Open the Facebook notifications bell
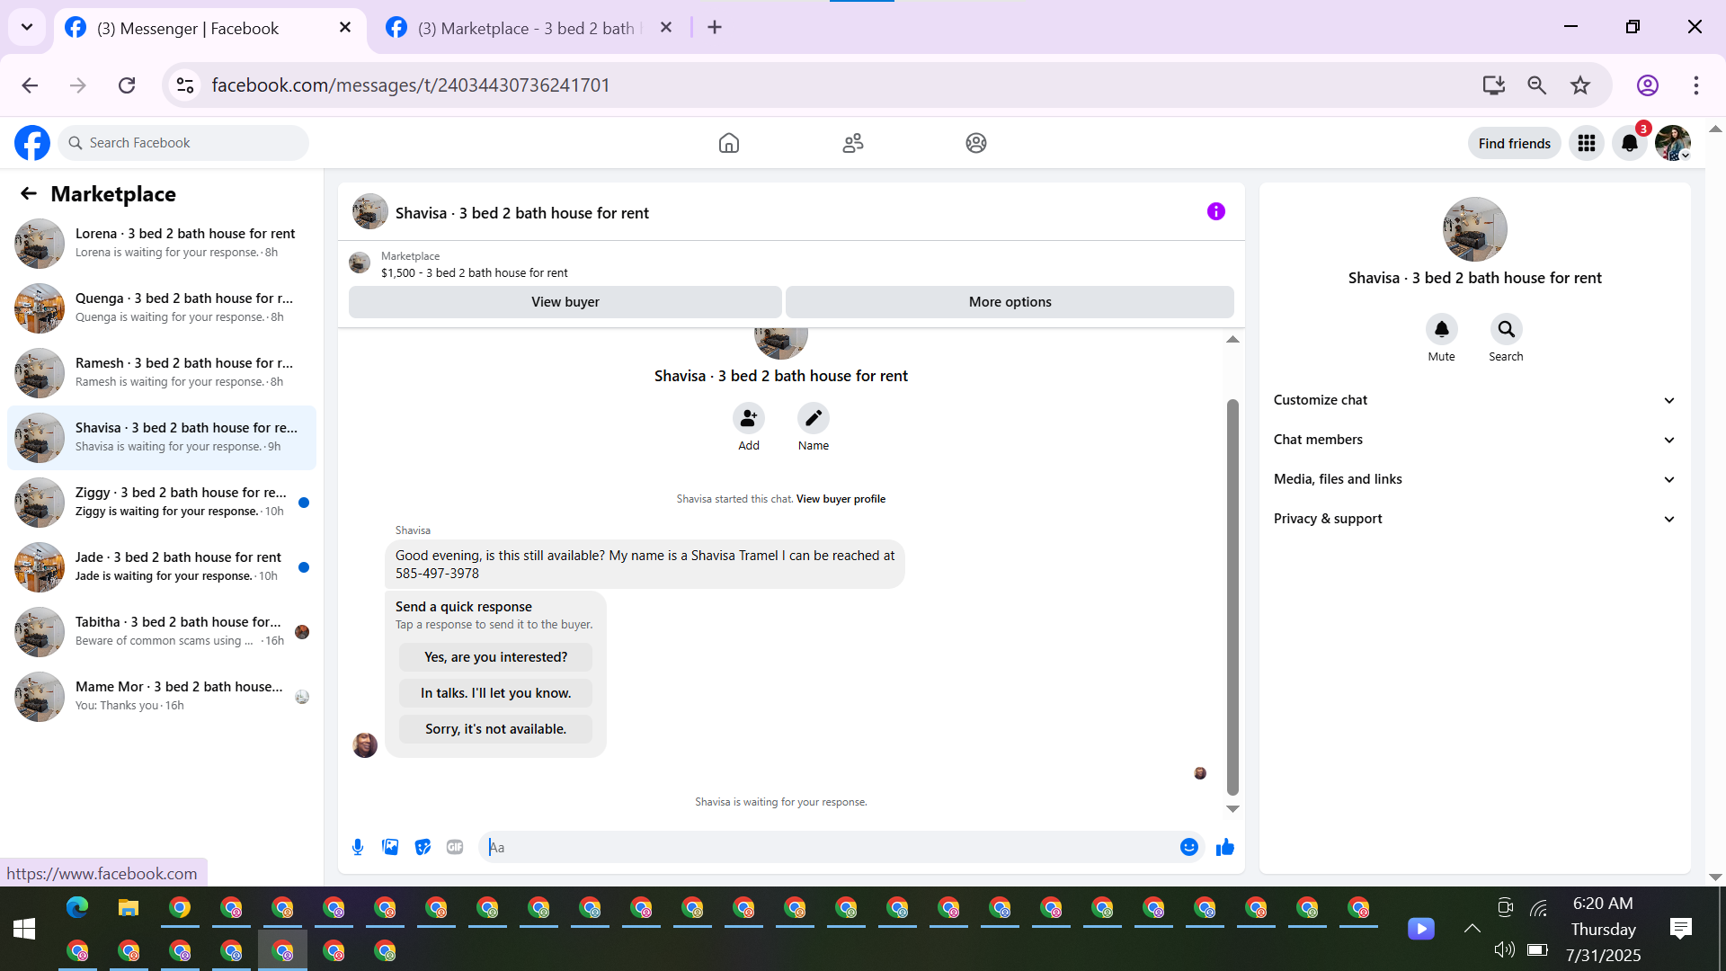This screenshot has width=1726, height=971. [1629, 143]
